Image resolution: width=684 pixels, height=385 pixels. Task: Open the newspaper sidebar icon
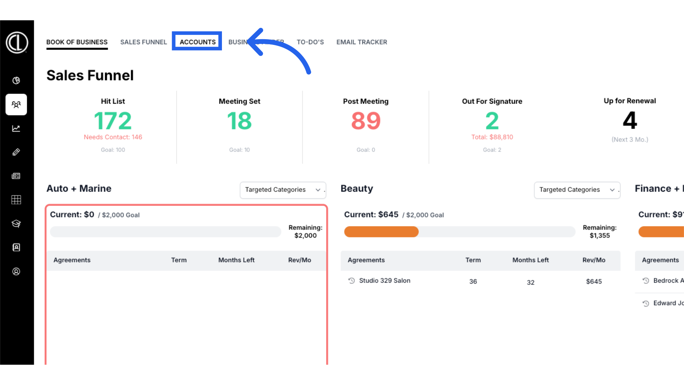coord(16,176)
